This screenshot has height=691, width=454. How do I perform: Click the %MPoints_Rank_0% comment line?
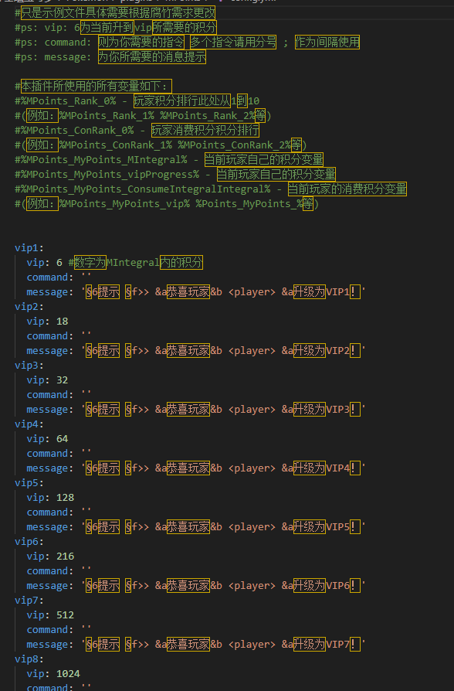pyautogui.click(x=137, y=101)
